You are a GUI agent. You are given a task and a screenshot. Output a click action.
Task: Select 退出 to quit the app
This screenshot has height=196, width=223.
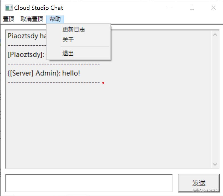point(68,54)
